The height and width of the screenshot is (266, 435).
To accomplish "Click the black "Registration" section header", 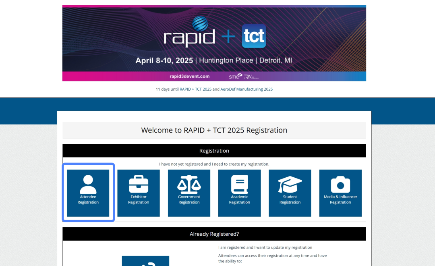I will tap(214, 151).
